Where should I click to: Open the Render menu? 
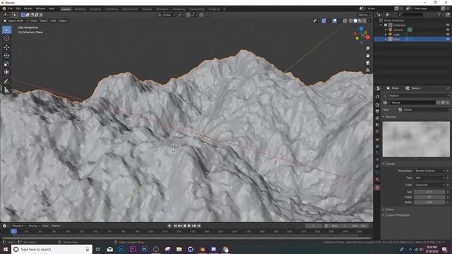coord(28,8)
